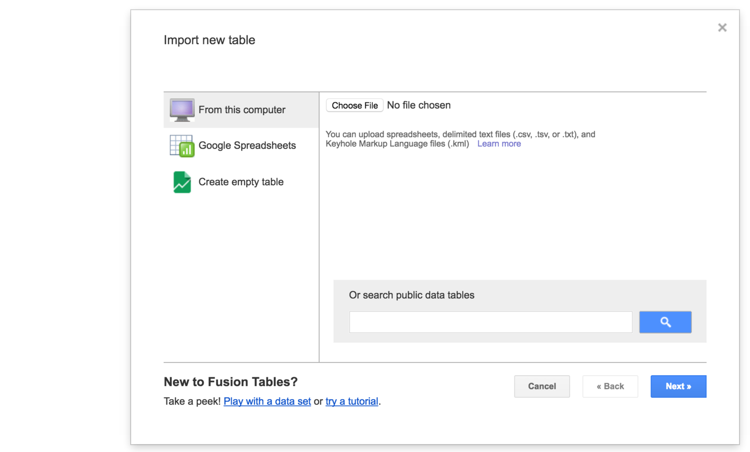Follow the Learn more link
Image resolution: width=750 pixels, height=452 pixels.
point(499,144)
